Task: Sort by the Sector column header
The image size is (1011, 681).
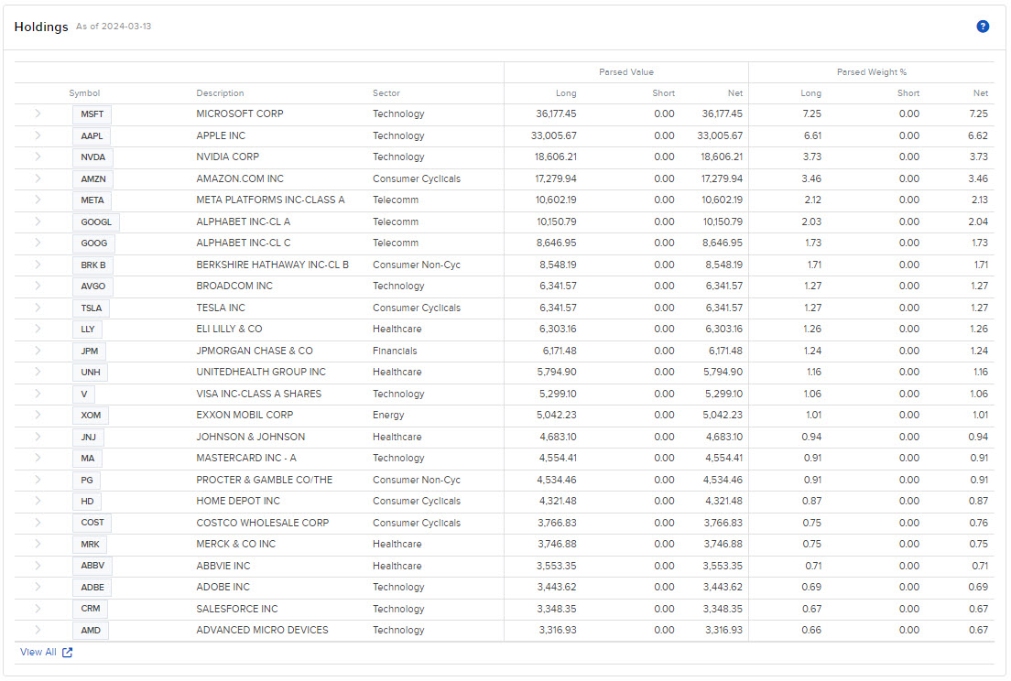Action: coord(386,93)
